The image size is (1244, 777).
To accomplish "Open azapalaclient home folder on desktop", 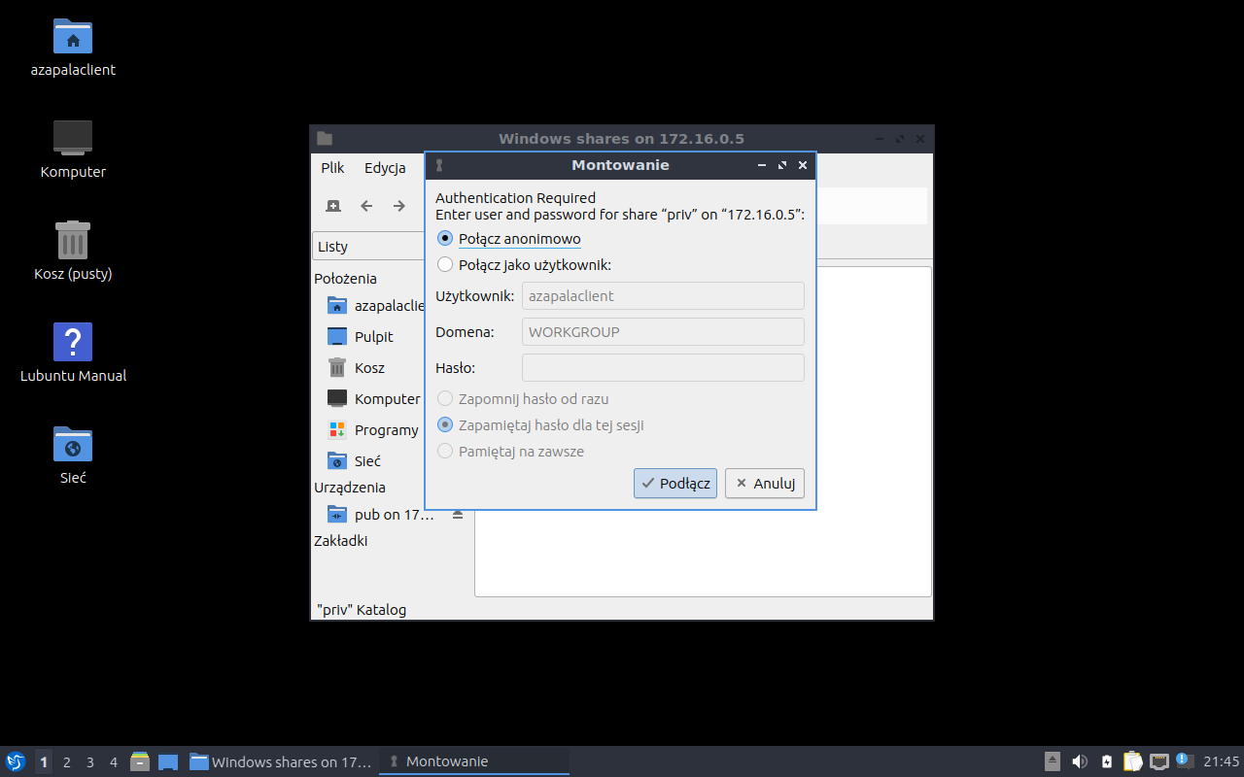I will tap(73, 47).
